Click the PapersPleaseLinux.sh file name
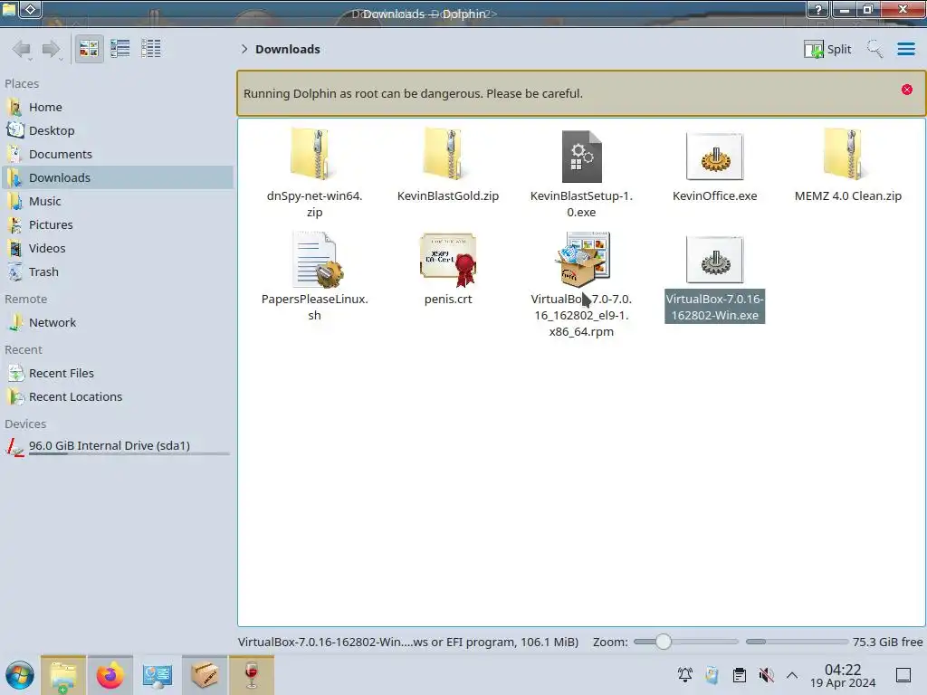 click(x=314, y=308)
